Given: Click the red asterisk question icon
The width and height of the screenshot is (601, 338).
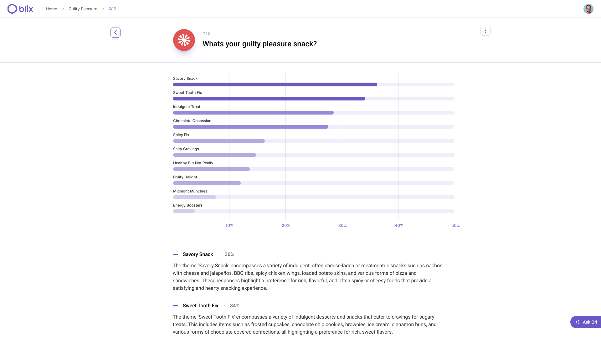Looking at the screenshot, I should 184,40.
